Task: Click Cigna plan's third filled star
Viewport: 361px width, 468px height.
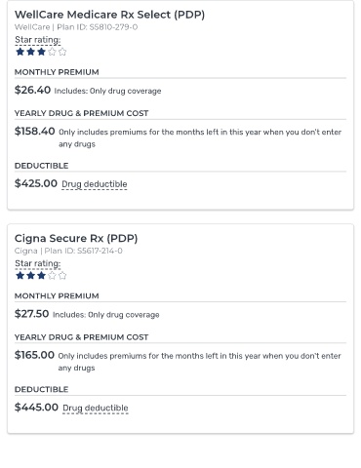Action: [x=41, y=276]
